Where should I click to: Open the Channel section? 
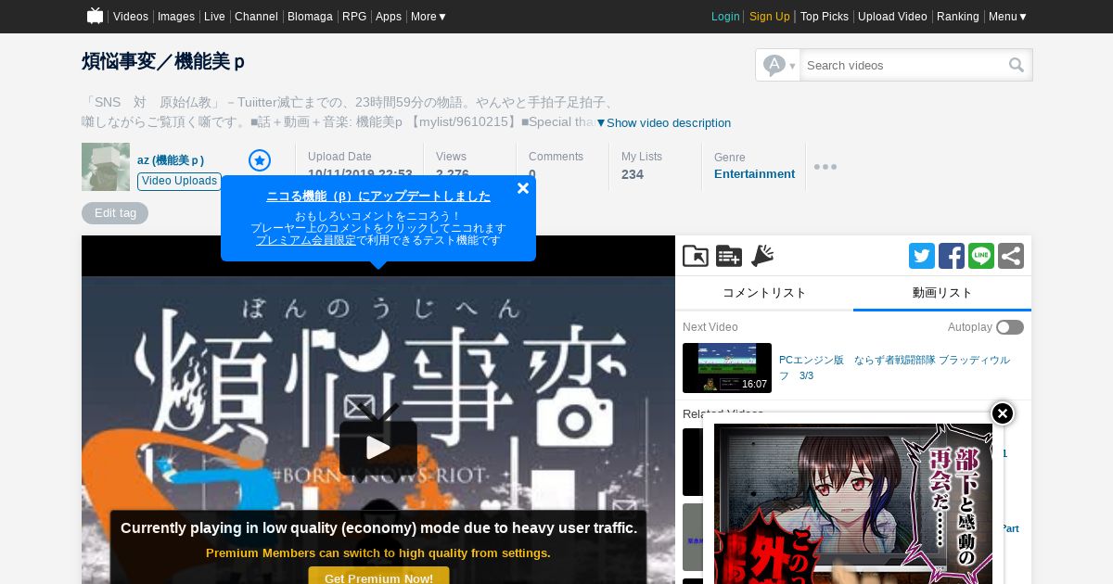point(256,17)
